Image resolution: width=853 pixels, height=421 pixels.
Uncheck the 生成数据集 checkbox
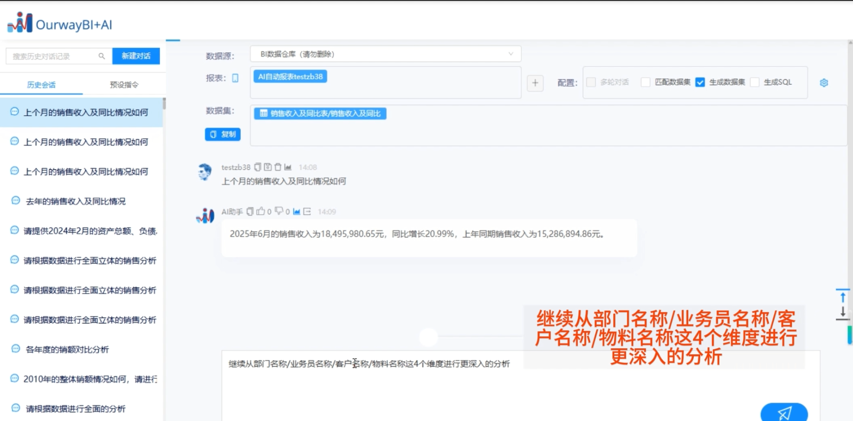coord(700,82)
